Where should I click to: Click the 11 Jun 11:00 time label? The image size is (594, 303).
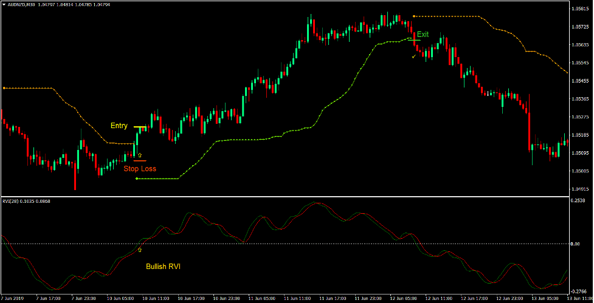coord(298,299)
